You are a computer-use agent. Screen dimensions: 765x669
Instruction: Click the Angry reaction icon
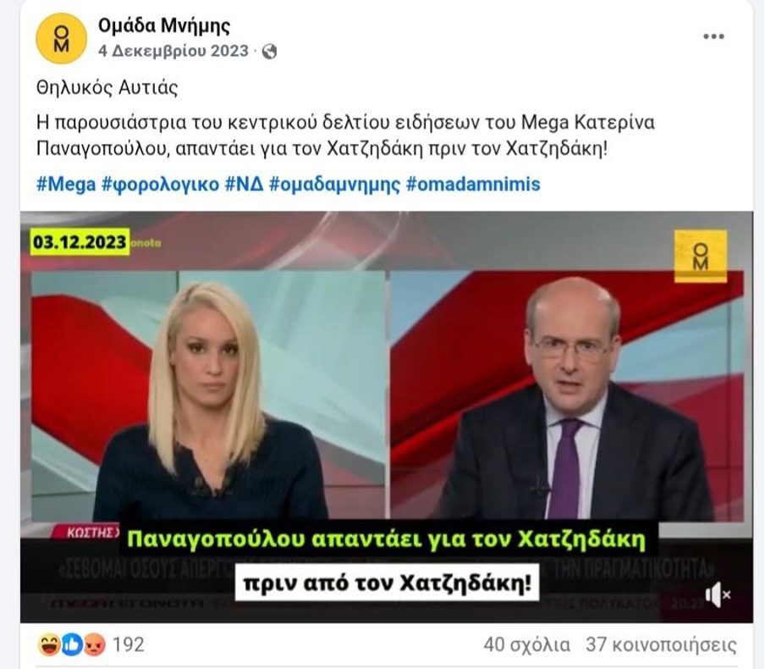coord(94,645)
